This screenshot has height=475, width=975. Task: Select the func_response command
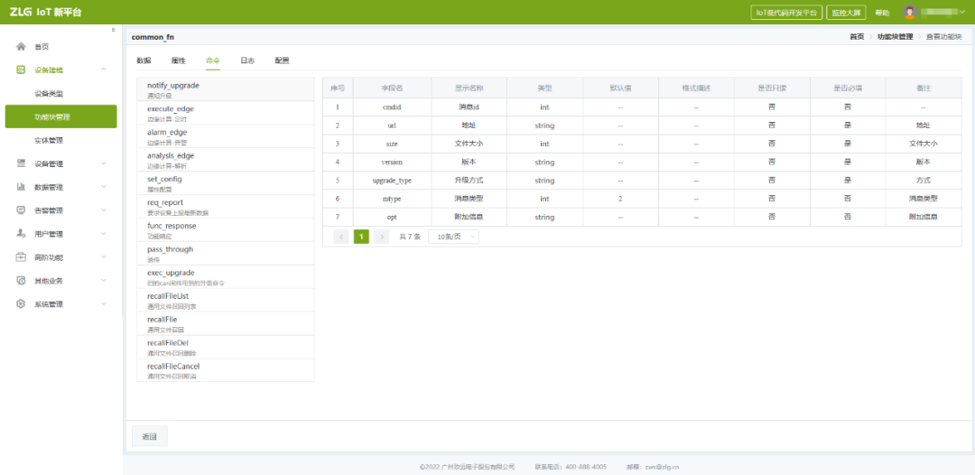tap(226, 230)
